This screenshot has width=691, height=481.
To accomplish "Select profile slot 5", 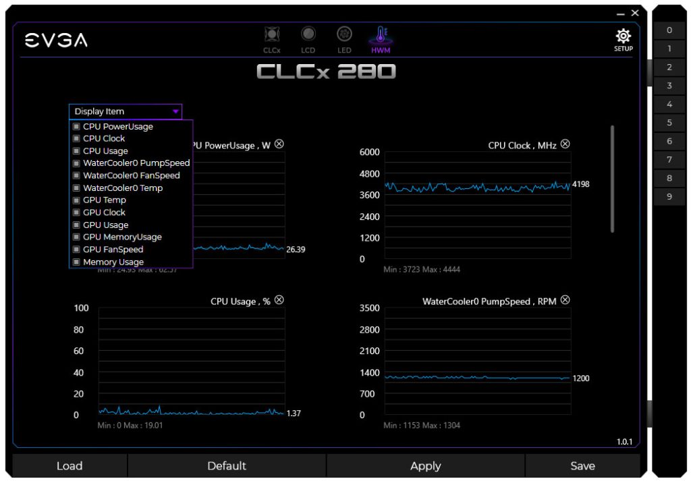I will pyautogui.click(x=669, y=122).
